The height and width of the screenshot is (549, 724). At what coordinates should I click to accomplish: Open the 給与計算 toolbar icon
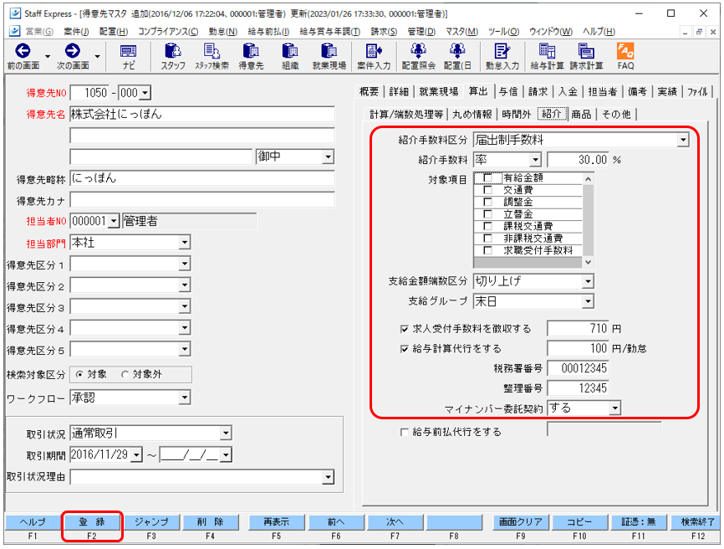(547, 51)
